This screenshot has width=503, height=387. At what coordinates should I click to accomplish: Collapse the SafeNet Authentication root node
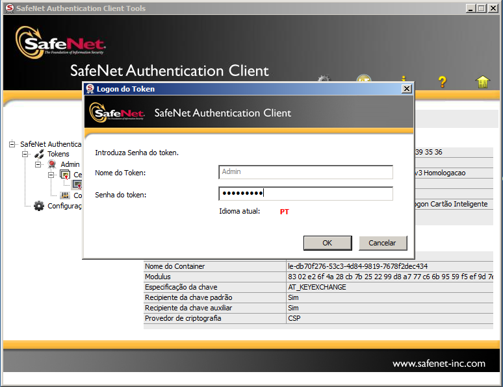[12, 144]
